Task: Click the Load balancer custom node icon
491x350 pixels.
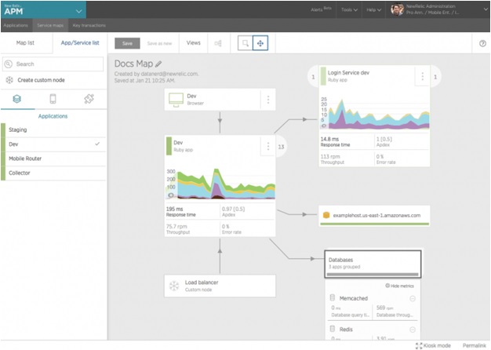Action: click(174, 286)
